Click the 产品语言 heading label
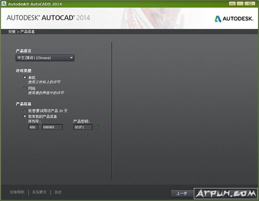Screen dimensions: 259x201 tap(23, 51)
